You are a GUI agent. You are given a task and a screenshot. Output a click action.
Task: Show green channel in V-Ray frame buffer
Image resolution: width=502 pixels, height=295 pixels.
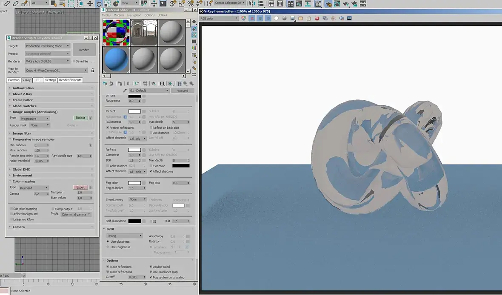pos(260,18)
